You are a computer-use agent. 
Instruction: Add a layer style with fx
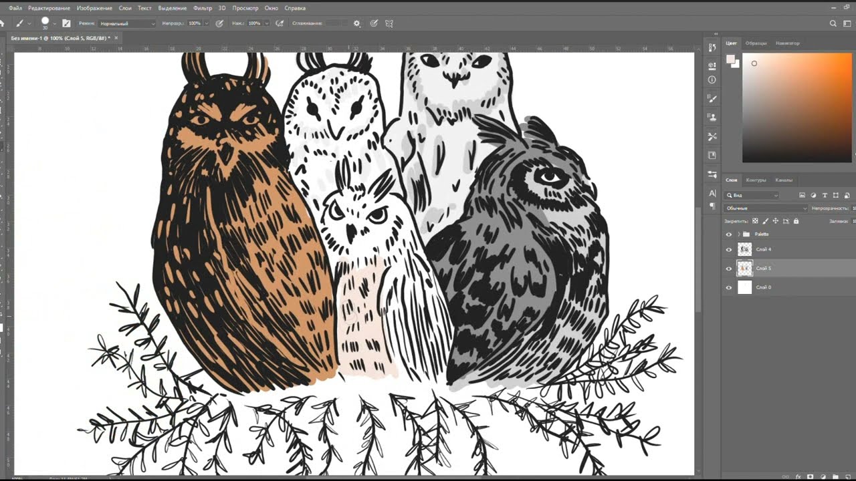click(798, 476)
